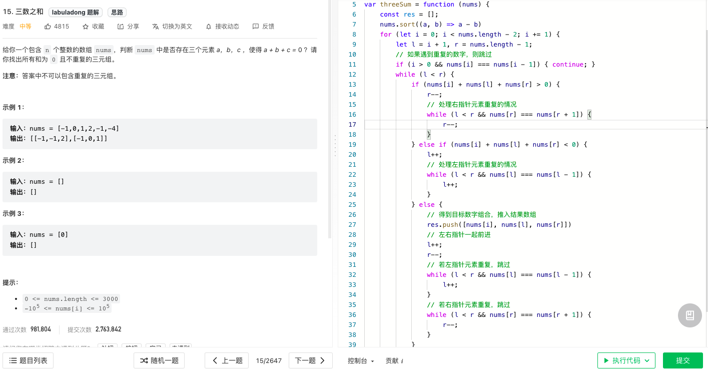Click the 提交次数 2,763,842 value

click(x=109, y=329)
